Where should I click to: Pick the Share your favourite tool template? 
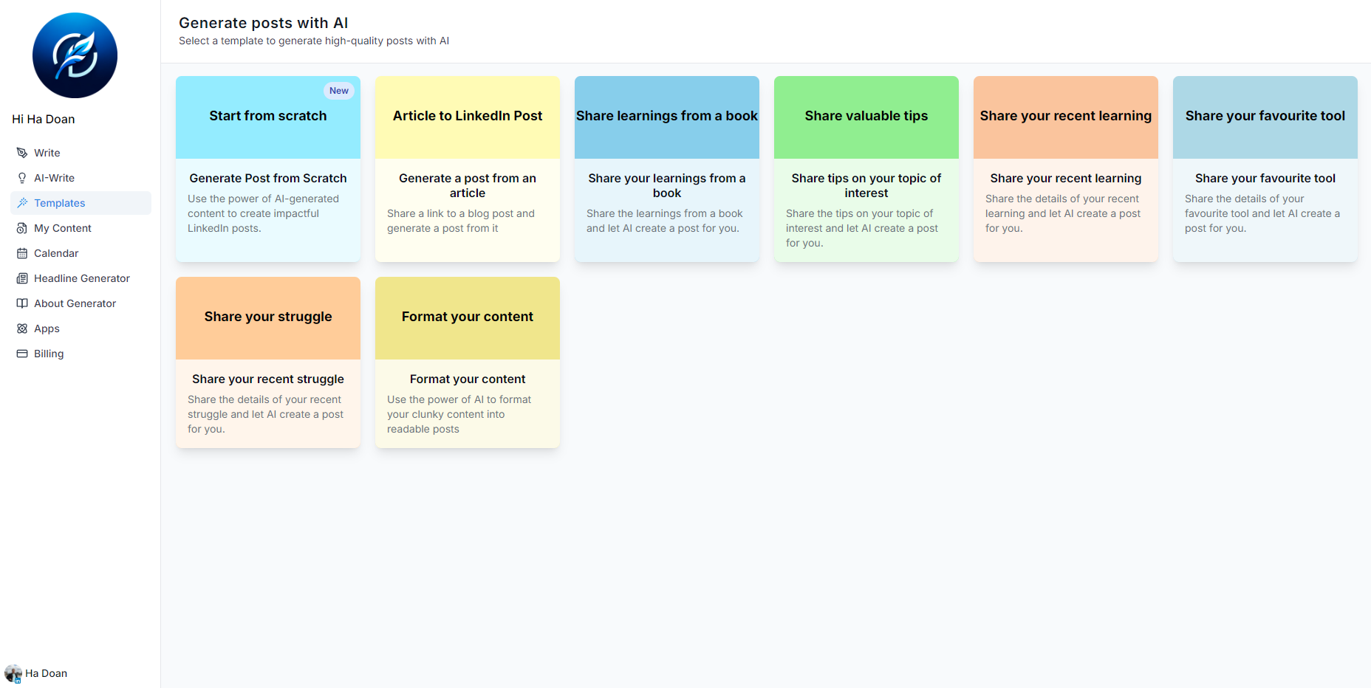click(1265, 169)
